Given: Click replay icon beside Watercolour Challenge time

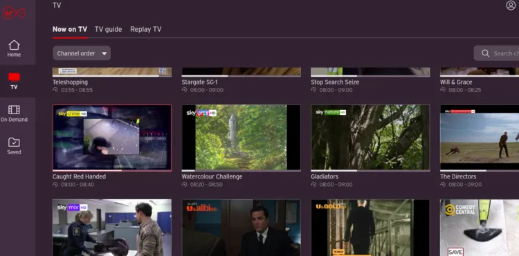Looking at the screenshot, I should (x=184, y=185).
